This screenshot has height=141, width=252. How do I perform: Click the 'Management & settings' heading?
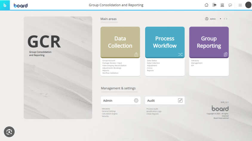click(x=118, y=88)
